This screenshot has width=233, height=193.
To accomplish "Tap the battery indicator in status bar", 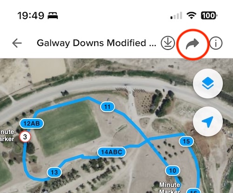I will [209, 15].
